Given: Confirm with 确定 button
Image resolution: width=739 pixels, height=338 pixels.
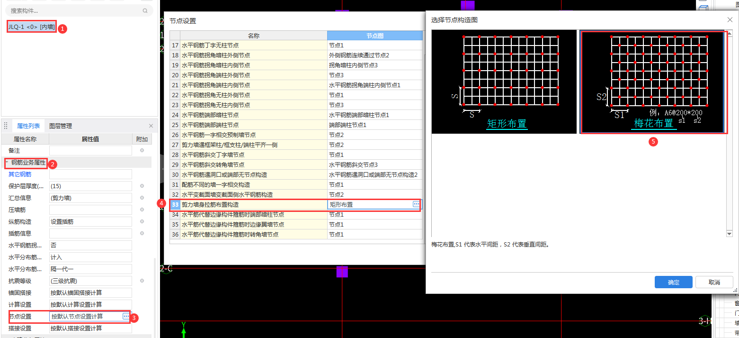Looking at the screenshot, I should 673,282.
